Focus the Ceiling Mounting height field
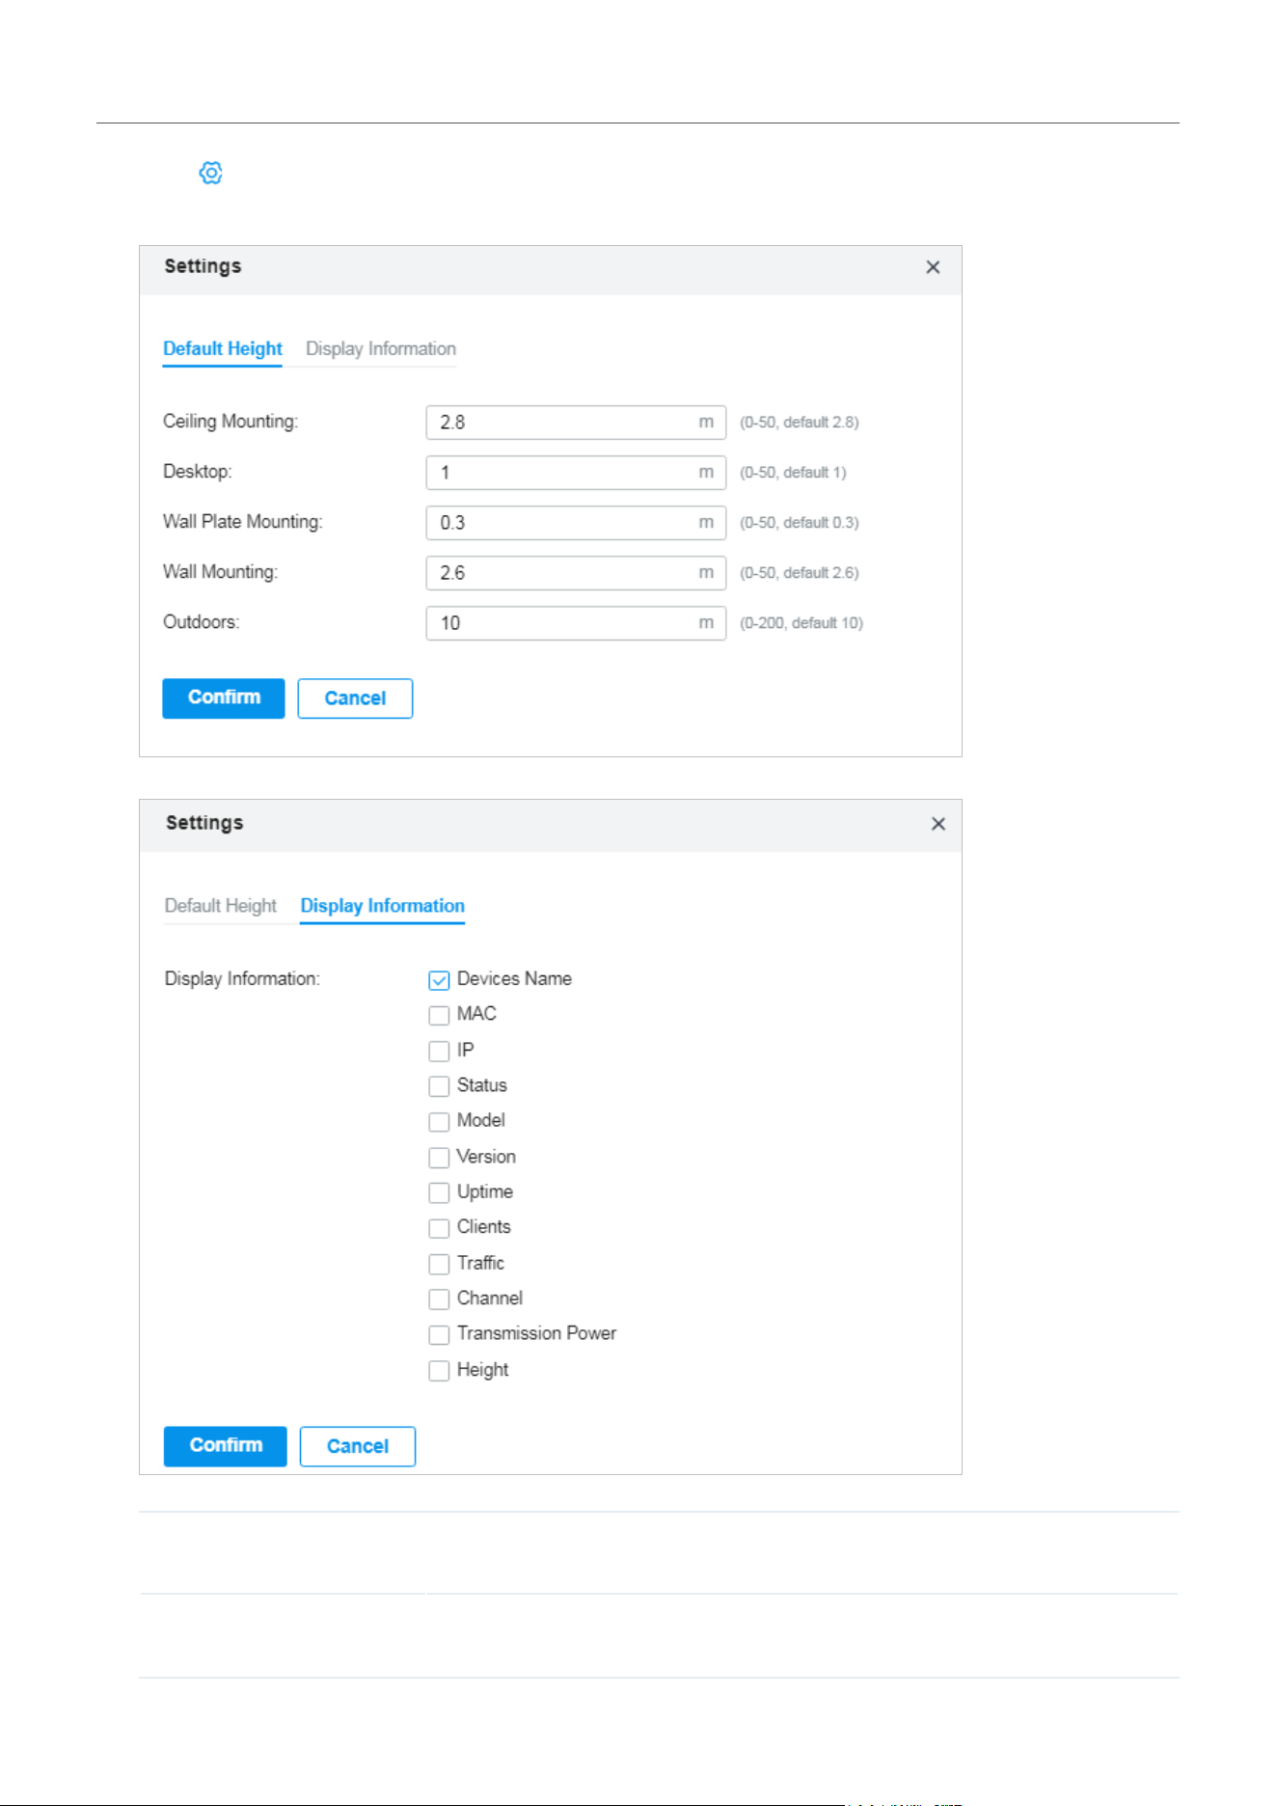Viewport: 1277px width, 1806px height. click(576, 423)
